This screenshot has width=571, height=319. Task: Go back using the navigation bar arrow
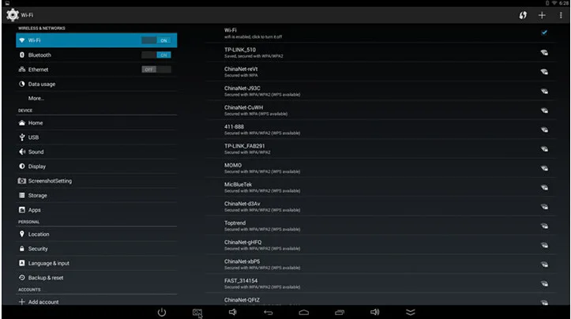[268, 313]
